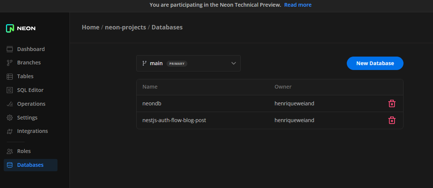Image resolution: width=433 pixels, height=188 pixels.
Task: Click the SQL Editor terminal icon
Action: point(10,90)
